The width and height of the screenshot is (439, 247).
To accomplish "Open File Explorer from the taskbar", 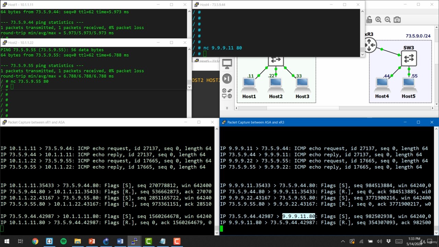I will click(x=78, y=241).
